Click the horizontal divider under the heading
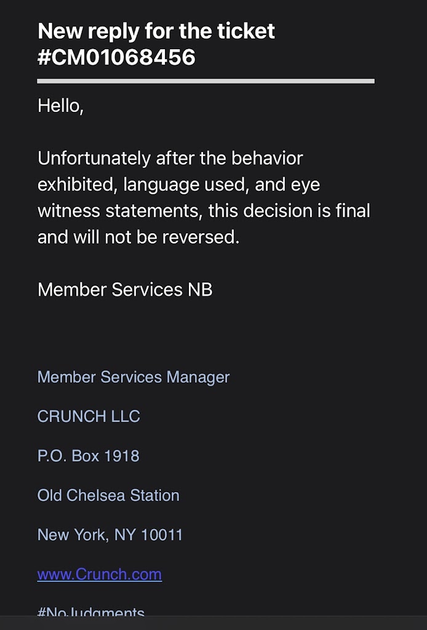 pos(206,81)
